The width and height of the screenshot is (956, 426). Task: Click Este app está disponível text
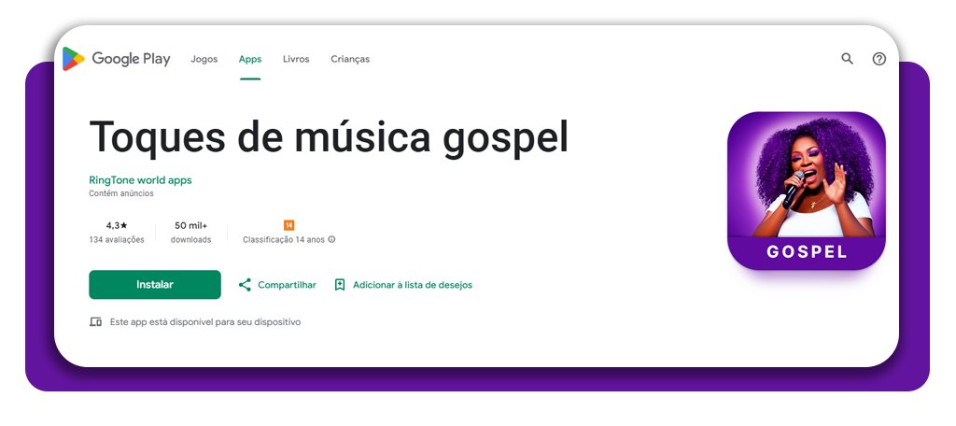coord(204,321)
